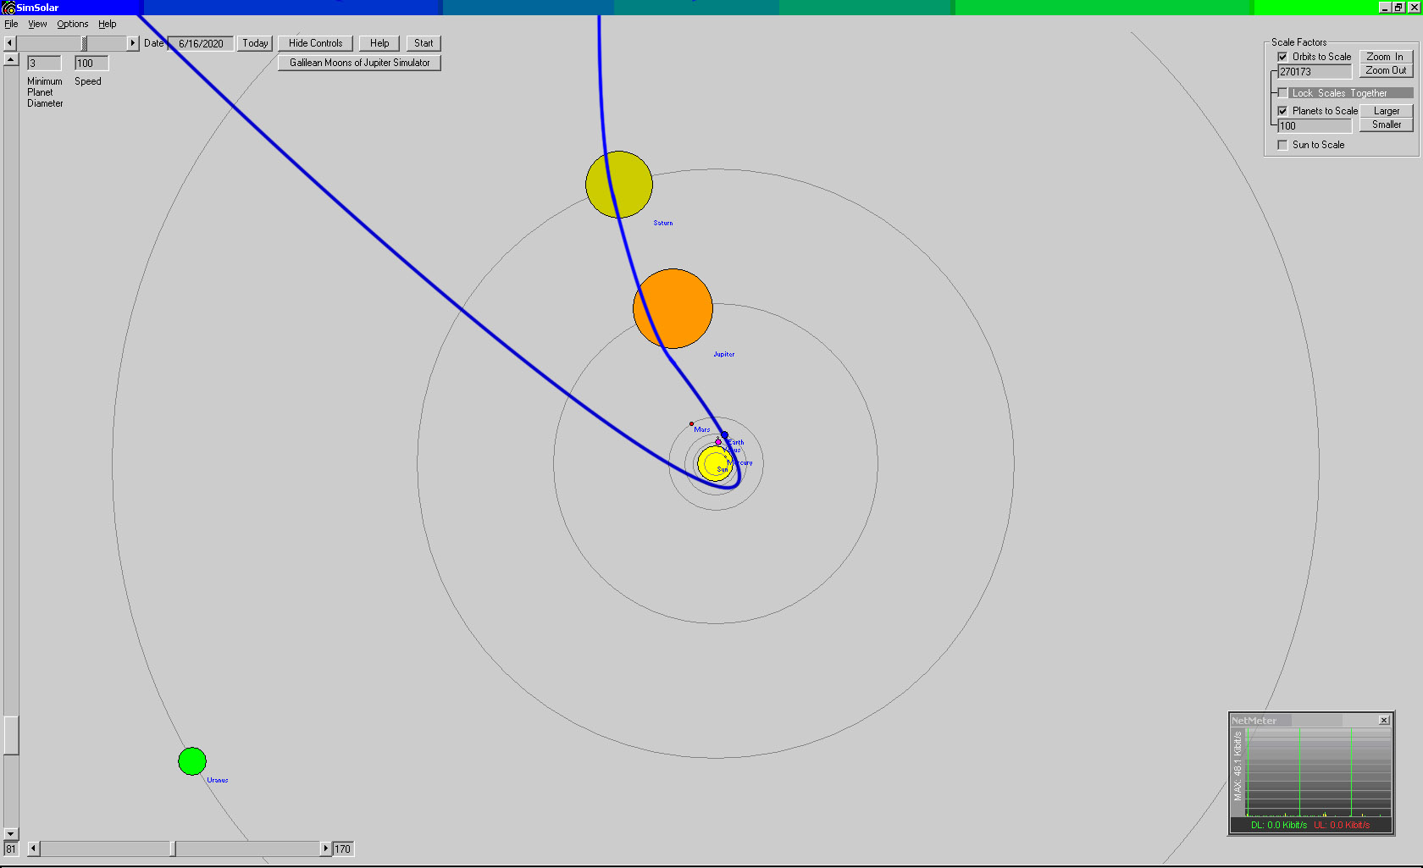The height and width of the screenshot is (868, 1423).
Task: Click the vertical scrollbar up arrow
Action: pyautogui.click(x=11, y=59)
